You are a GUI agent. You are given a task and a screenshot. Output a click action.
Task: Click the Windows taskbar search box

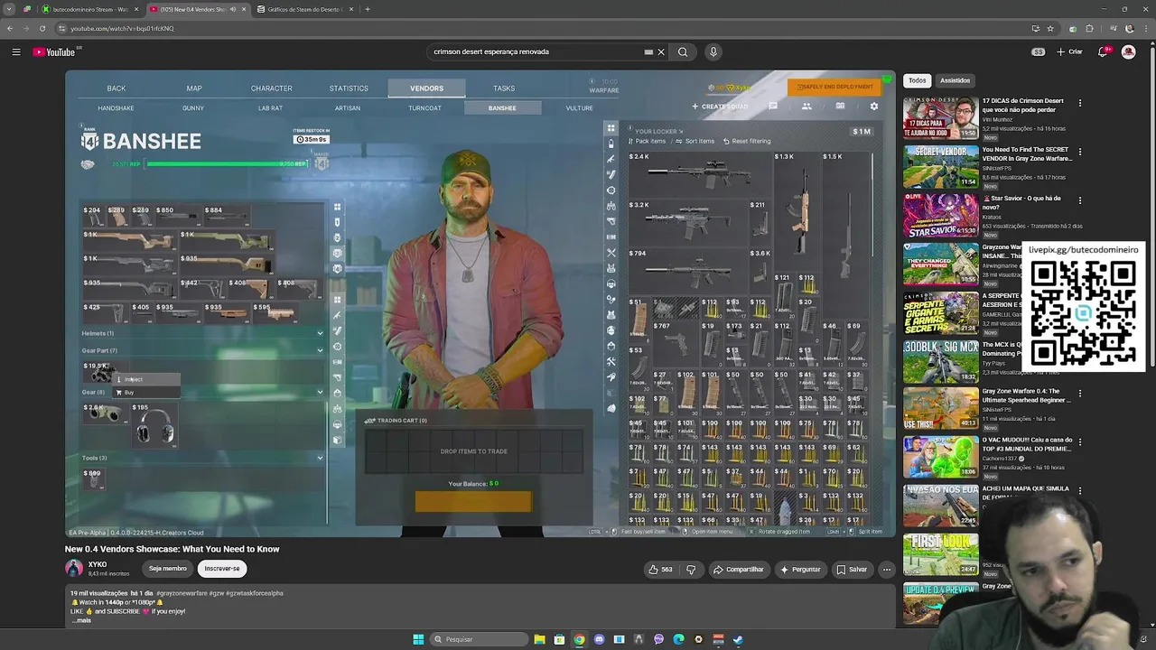pos(479,639)
